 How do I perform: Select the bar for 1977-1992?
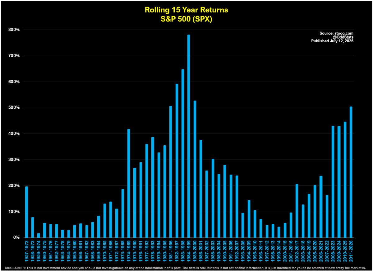tap(147, 191)
